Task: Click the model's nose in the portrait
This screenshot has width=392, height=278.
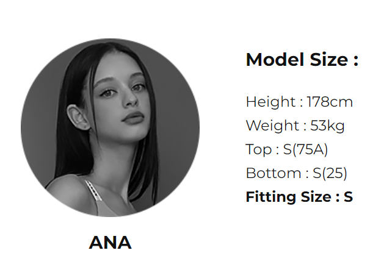Action: [x=131, y=98]
